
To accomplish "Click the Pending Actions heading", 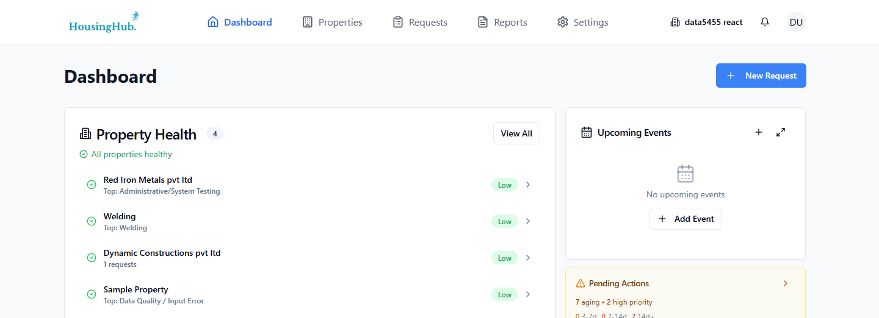I will coord(619,283).
